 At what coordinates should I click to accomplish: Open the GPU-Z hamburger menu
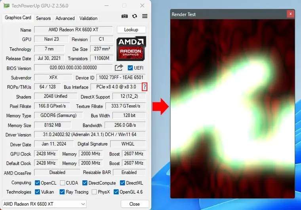pos(145,16)
